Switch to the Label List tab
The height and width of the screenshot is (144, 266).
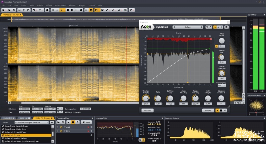[x=24, y=118]
